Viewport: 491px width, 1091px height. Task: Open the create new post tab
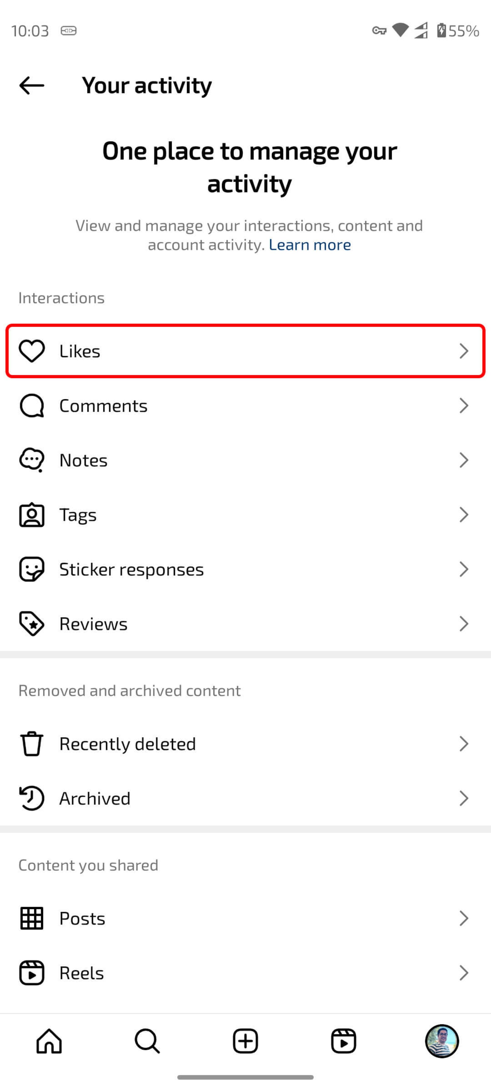click(246, 1041)
